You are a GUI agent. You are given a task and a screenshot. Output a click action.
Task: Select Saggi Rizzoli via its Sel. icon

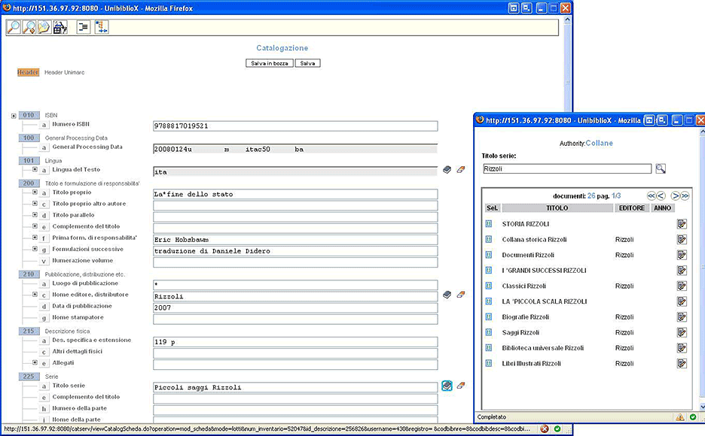coord(489,332)
